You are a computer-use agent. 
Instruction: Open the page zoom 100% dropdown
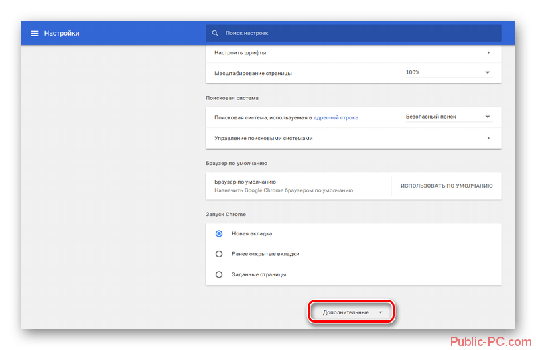(x=449, y=72)
